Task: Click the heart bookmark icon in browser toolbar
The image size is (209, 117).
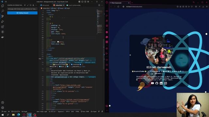Action: 192,6
